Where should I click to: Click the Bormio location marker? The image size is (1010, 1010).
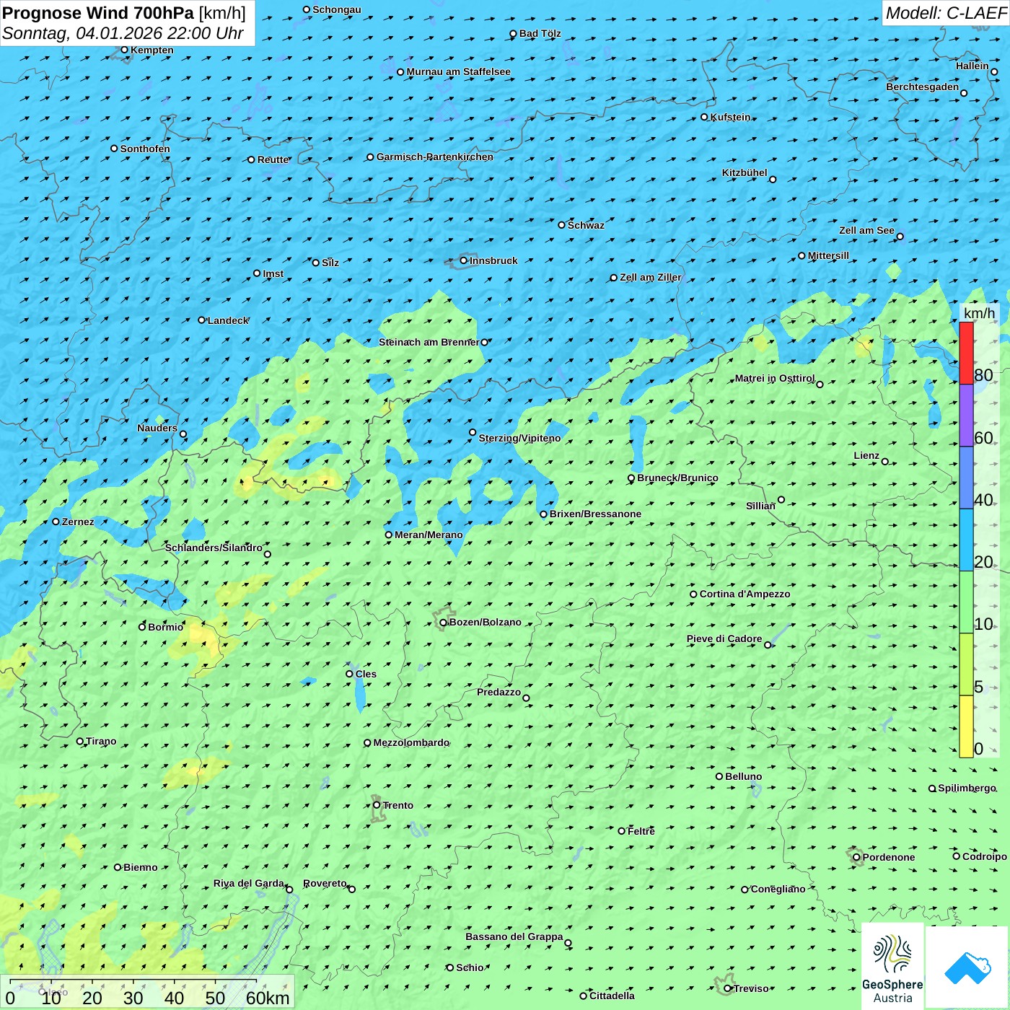coord(142,627)
